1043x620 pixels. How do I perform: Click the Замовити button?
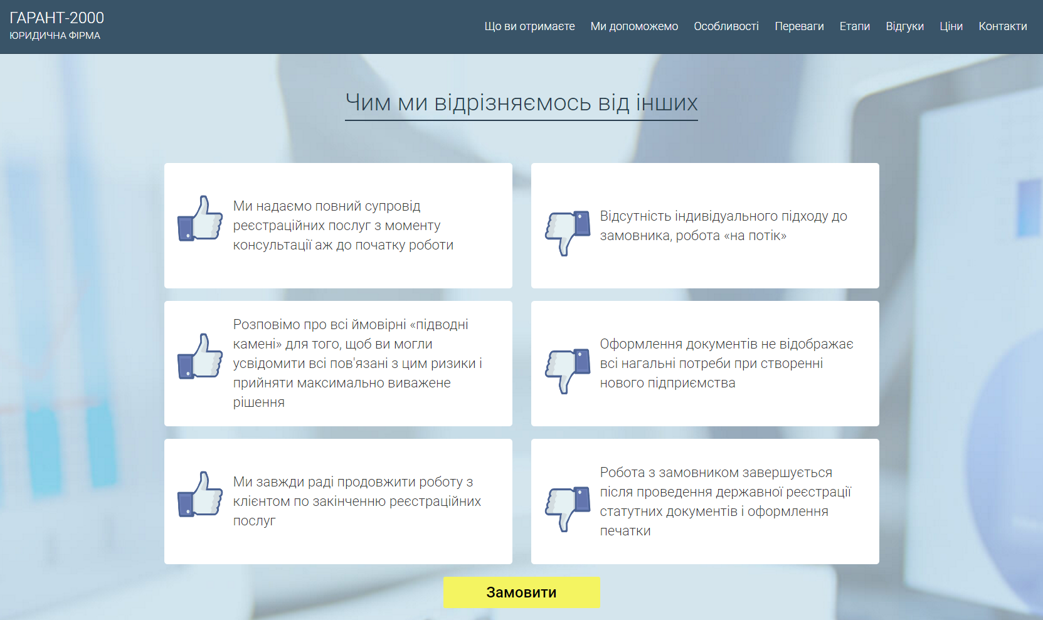tap(521, 591)
